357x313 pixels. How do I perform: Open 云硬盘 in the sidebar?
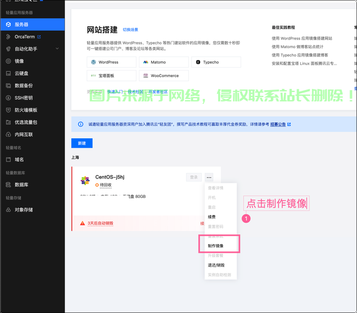[21, 73]
